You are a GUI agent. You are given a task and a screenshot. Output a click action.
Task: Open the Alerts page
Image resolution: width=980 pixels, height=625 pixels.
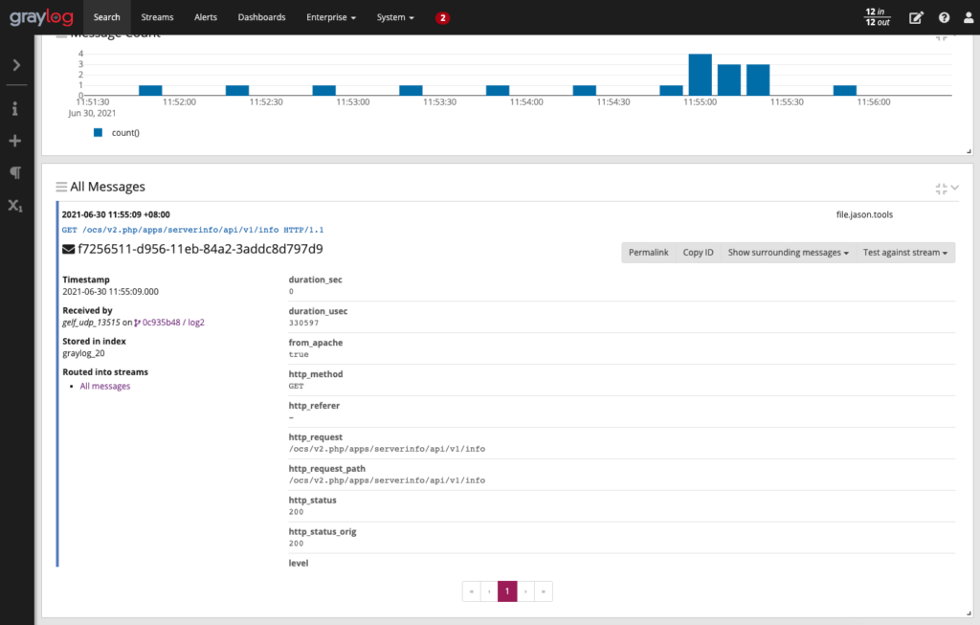206,17
